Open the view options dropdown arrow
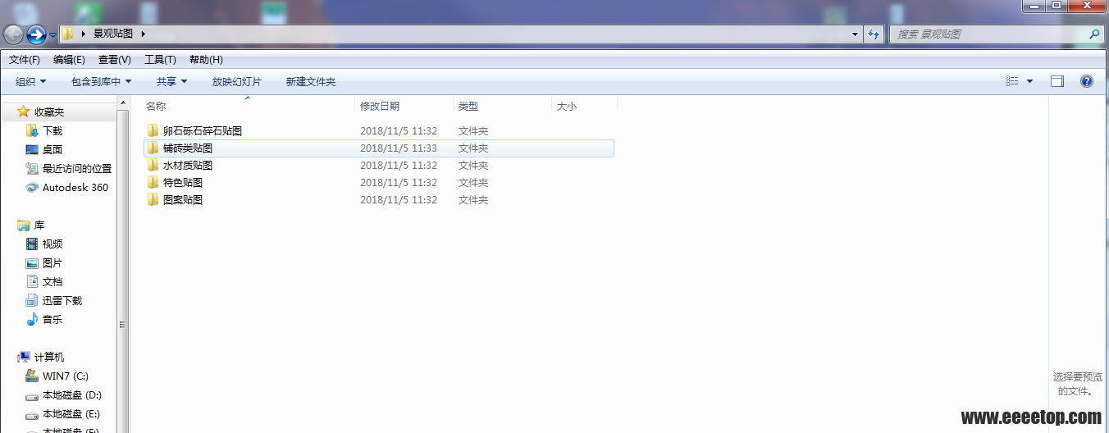 (x=1029, y=81)
